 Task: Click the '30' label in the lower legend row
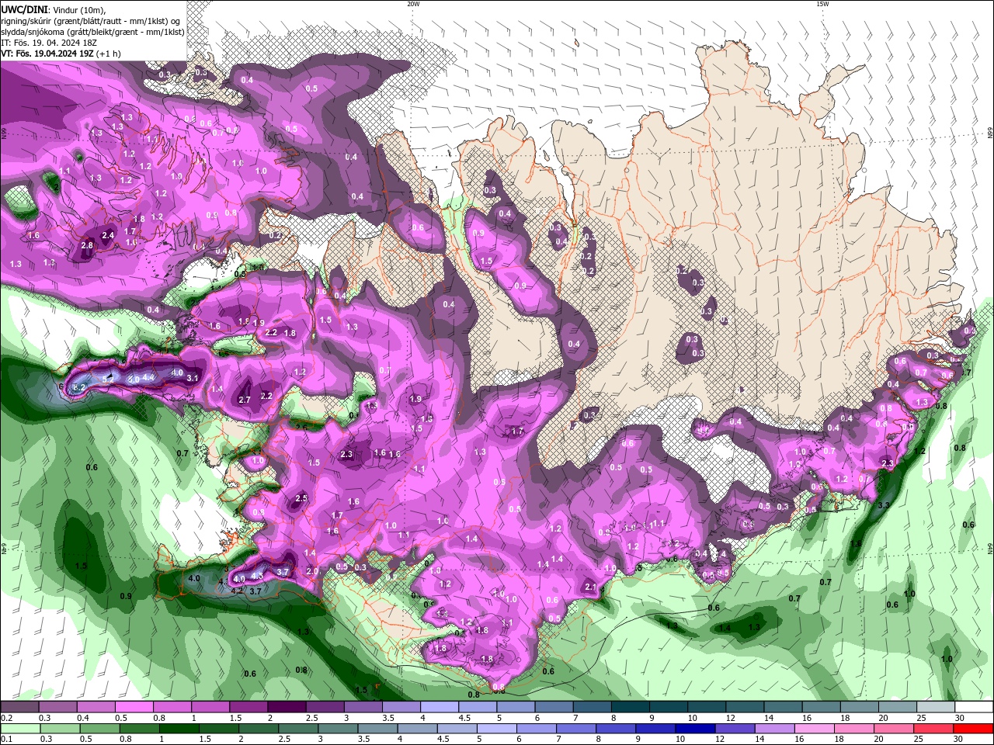click(958, 740)
